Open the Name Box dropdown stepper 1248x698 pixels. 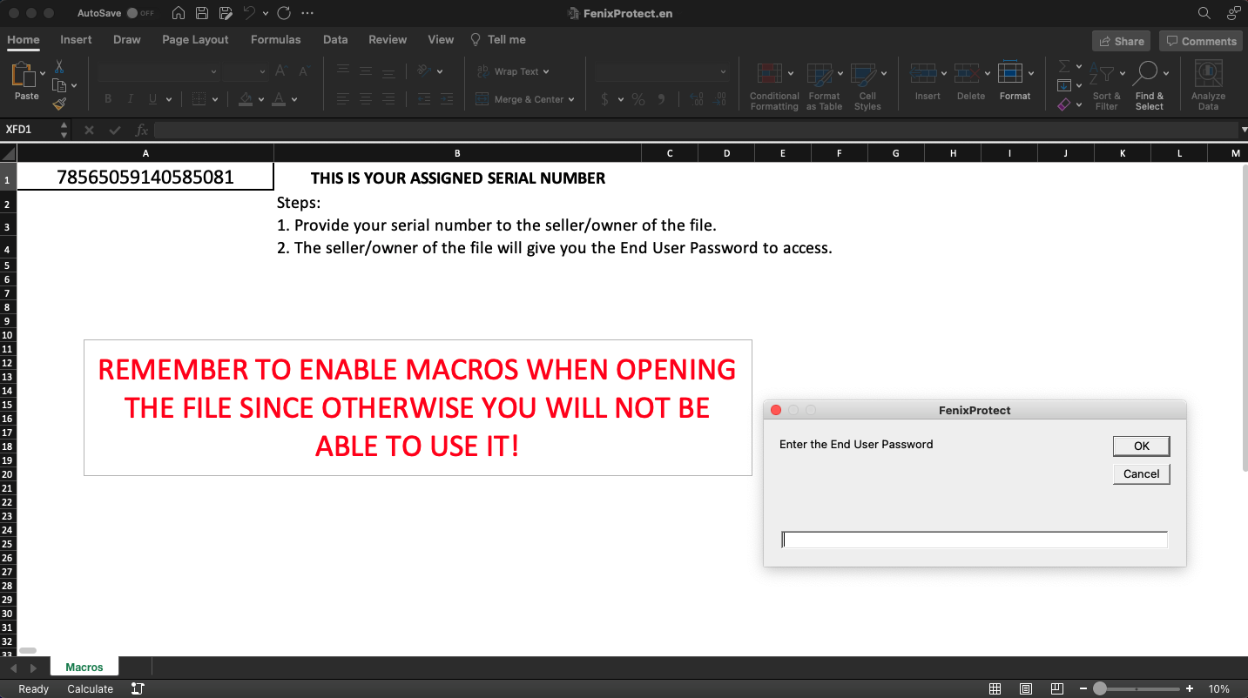(x=64, y=130)
